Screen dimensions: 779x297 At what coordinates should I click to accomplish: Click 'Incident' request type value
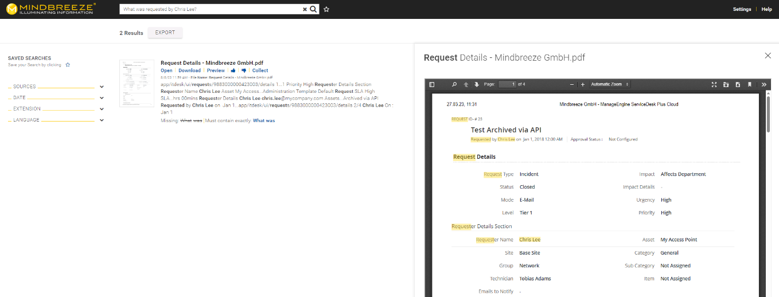(x=529, y=174)
